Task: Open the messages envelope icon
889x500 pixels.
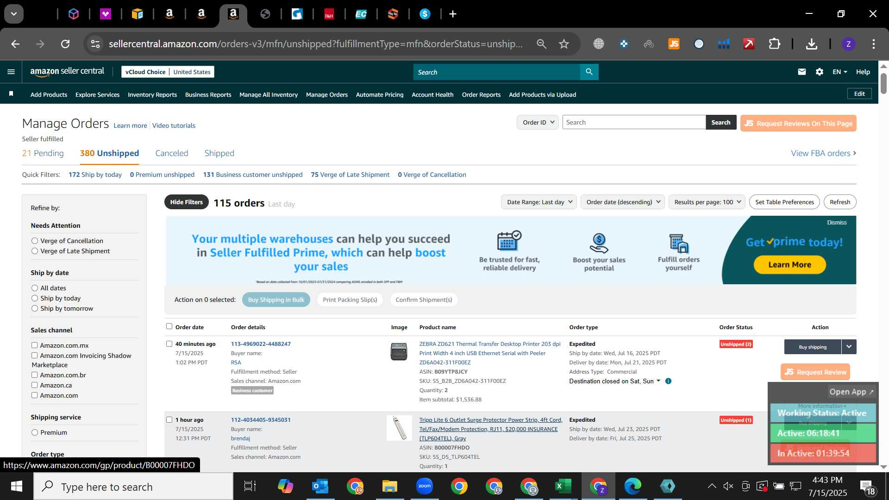Action: click(x=802, y=72)
